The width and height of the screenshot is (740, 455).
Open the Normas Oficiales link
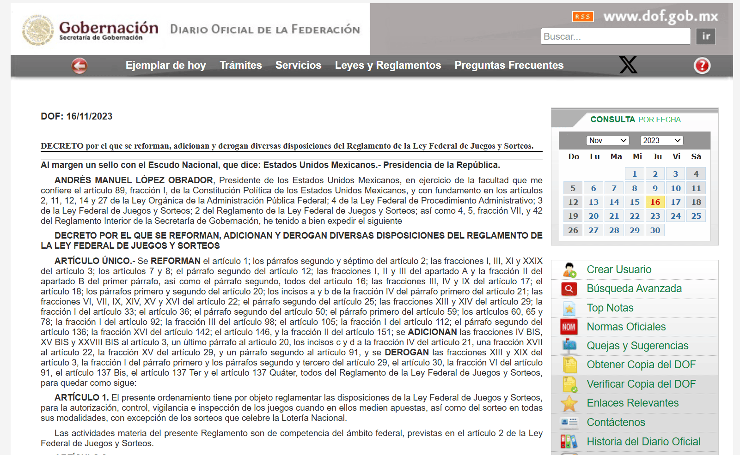pyautogui.click(x=626, y=327)
